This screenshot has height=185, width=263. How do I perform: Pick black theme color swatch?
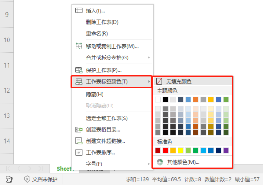click(165, 99)
